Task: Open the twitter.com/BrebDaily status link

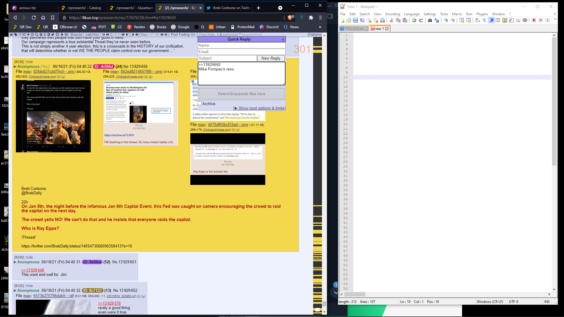Action: pyautogui.click(x=77, y=246)
